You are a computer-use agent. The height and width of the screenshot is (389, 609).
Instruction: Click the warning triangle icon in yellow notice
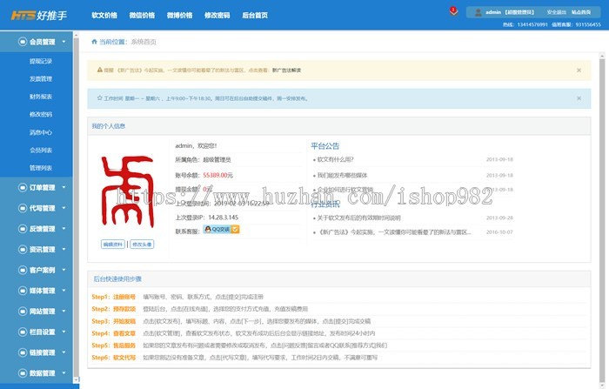click(100, 70)
